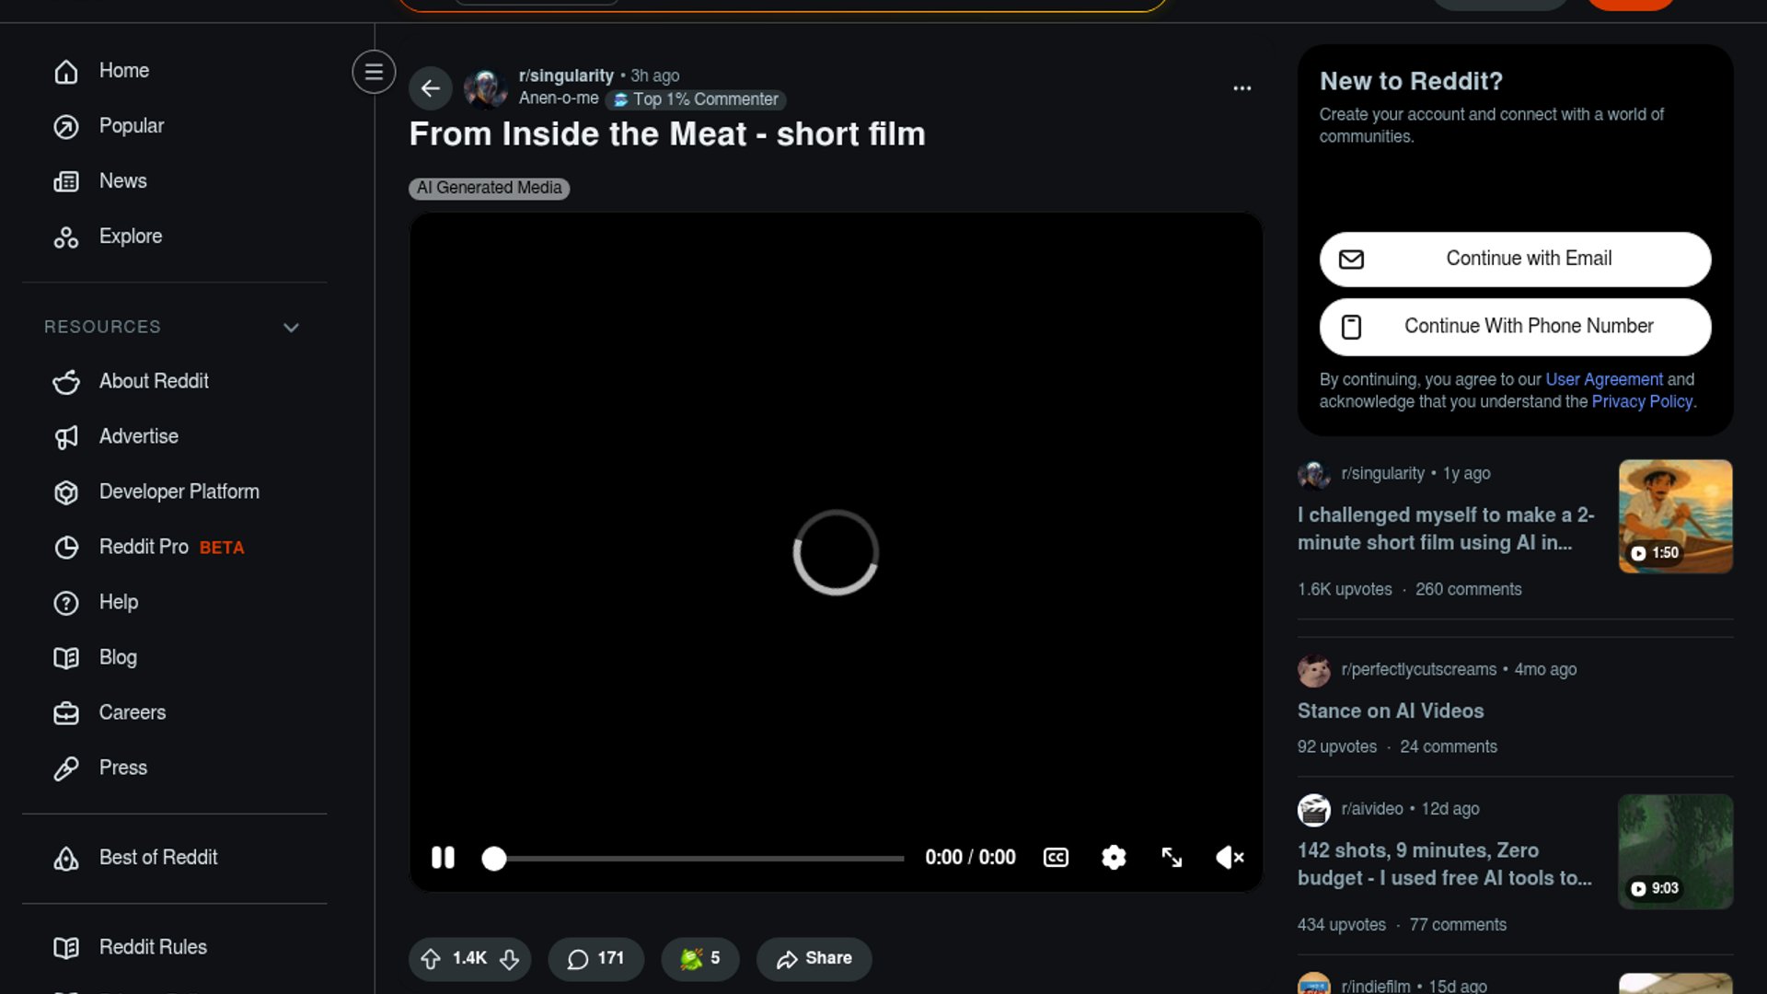Open the video settings gear
The width and height of the screenshot is (1767, 994).
click(x=1114, y=858)
